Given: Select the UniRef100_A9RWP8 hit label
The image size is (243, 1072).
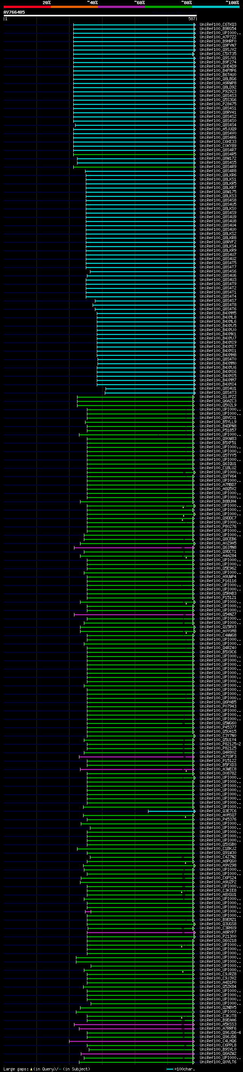Looking at the screenshot, I should (218, 83).
